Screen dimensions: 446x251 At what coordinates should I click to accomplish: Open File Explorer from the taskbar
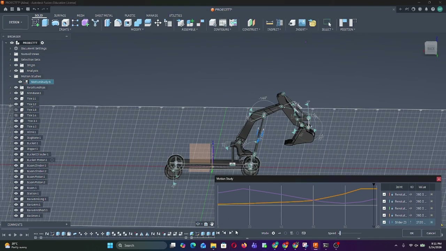pyautogui.click(x=213, y=245)
